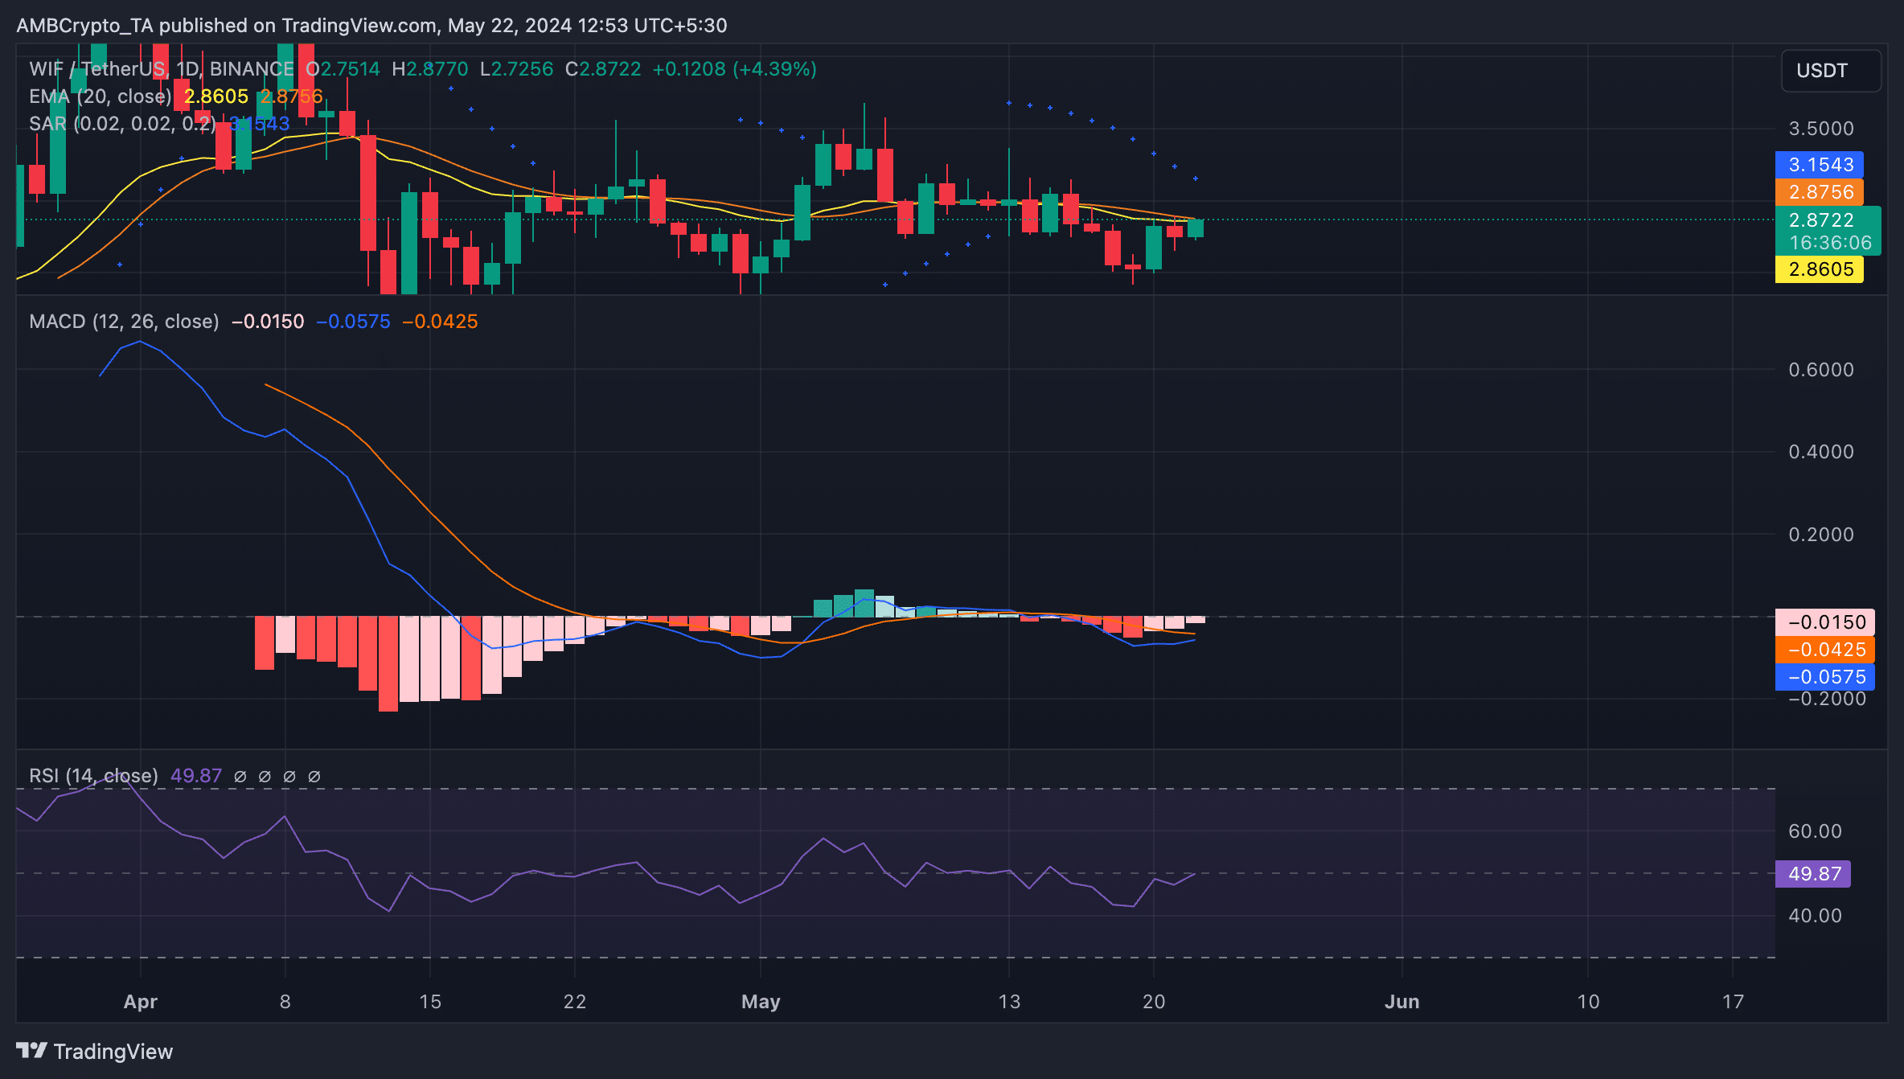Click the 3.5000 price scale label
Viewport: 1904px width, 1079px height.
pyautogui.click(x=1821, y=129)
